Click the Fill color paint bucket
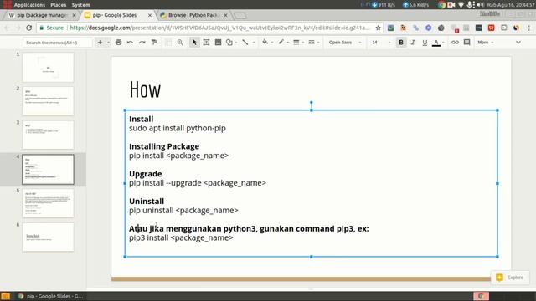The height and width of the screenshot is (301, 536). coord(265,43)
